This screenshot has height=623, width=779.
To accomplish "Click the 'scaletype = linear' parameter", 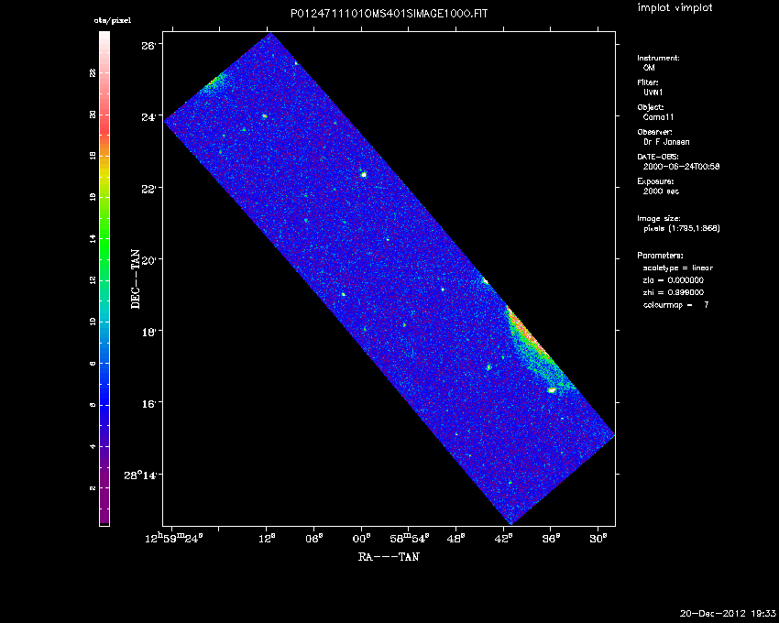I will 677,268.
